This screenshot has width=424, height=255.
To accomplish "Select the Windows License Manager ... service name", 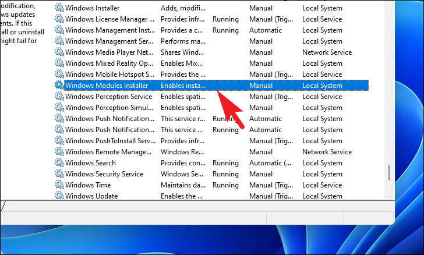I will coord(109,19).
